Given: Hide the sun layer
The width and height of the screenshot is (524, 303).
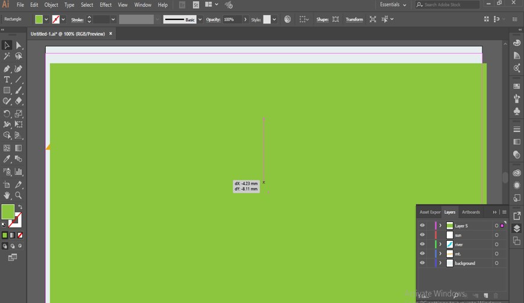Looking at the screenshot, I should tap(422, 235).
